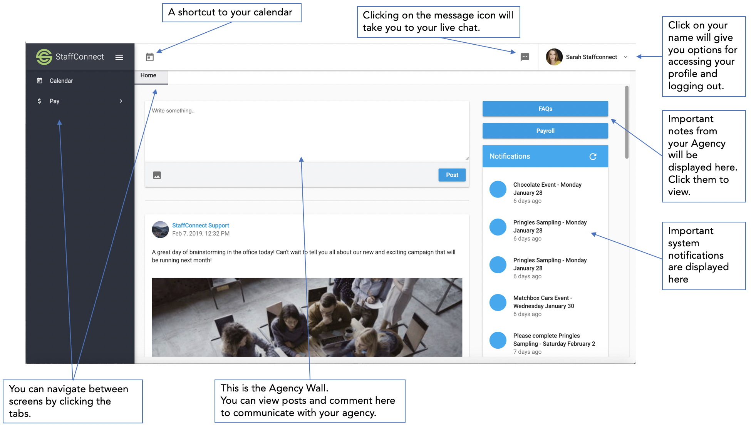
Task: Click blue circle beside Chocolate Event notification
Action: pos(498,189)
